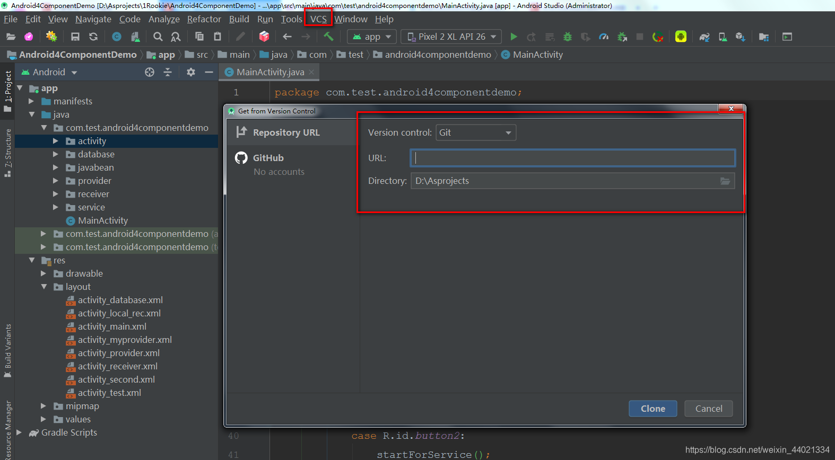Screen dimensions: 835x460
Task: Open the app run configuration dropdown
Action: point(372,37)
